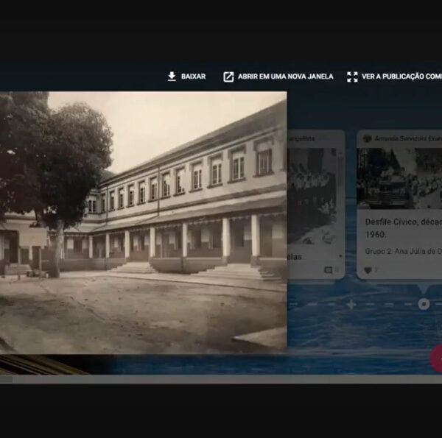Screen dimensions: 442x438
Task: Click the fullscreen corners icon for full post
Action: tap(352, 77)
